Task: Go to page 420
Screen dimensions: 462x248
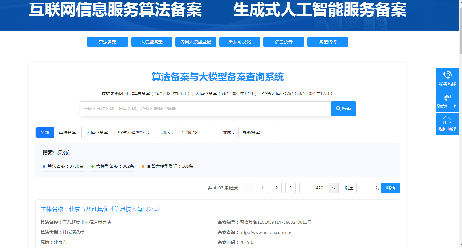Action: [319, 188]
